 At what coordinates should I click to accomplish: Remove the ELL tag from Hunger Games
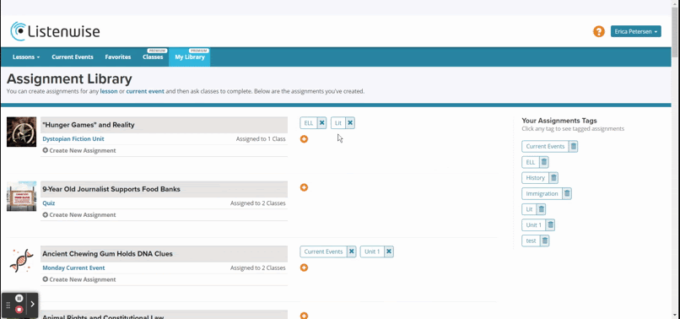click(321, 123)
